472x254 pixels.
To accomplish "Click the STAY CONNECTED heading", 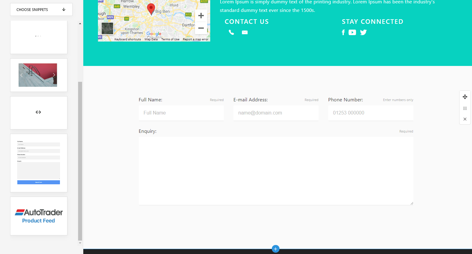I will pos(373,22).
